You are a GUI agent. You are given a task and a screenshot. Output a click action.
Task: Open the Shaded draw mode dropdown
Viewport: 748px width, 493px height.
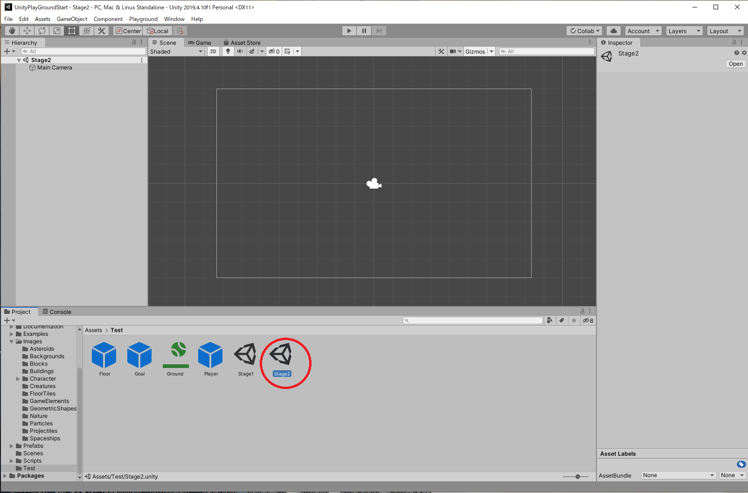tap(176, 51)
